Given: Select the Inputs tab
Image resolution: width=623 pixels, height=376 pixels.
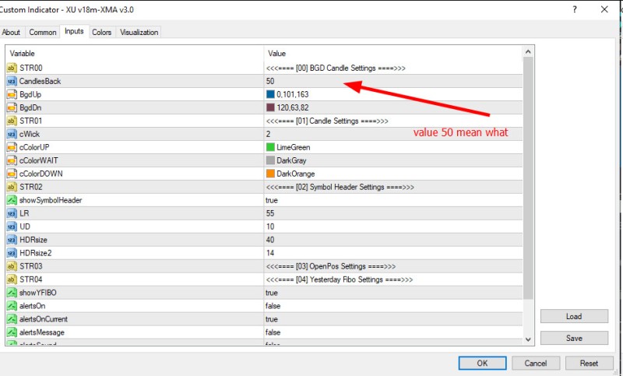Looking at the screenshot, I should [74, 31].
